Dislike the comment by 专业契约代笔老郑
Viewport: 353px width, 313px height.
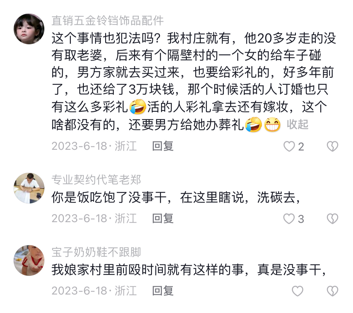pos(332,219)
